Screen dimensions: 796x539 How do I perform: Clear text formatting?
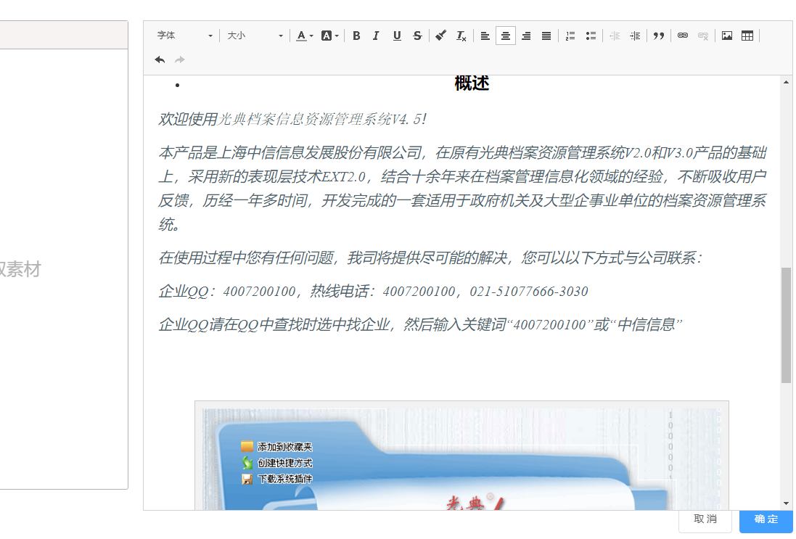tap(461, 36)
